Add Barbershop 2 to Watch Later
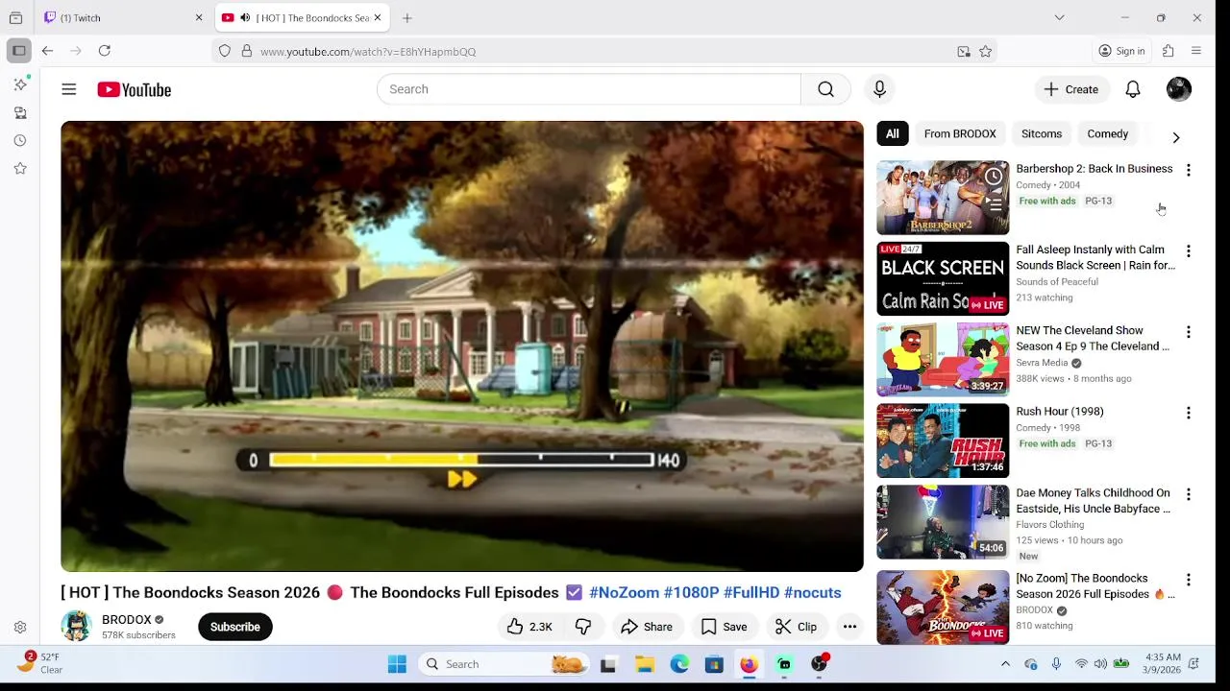 [994, 177]
